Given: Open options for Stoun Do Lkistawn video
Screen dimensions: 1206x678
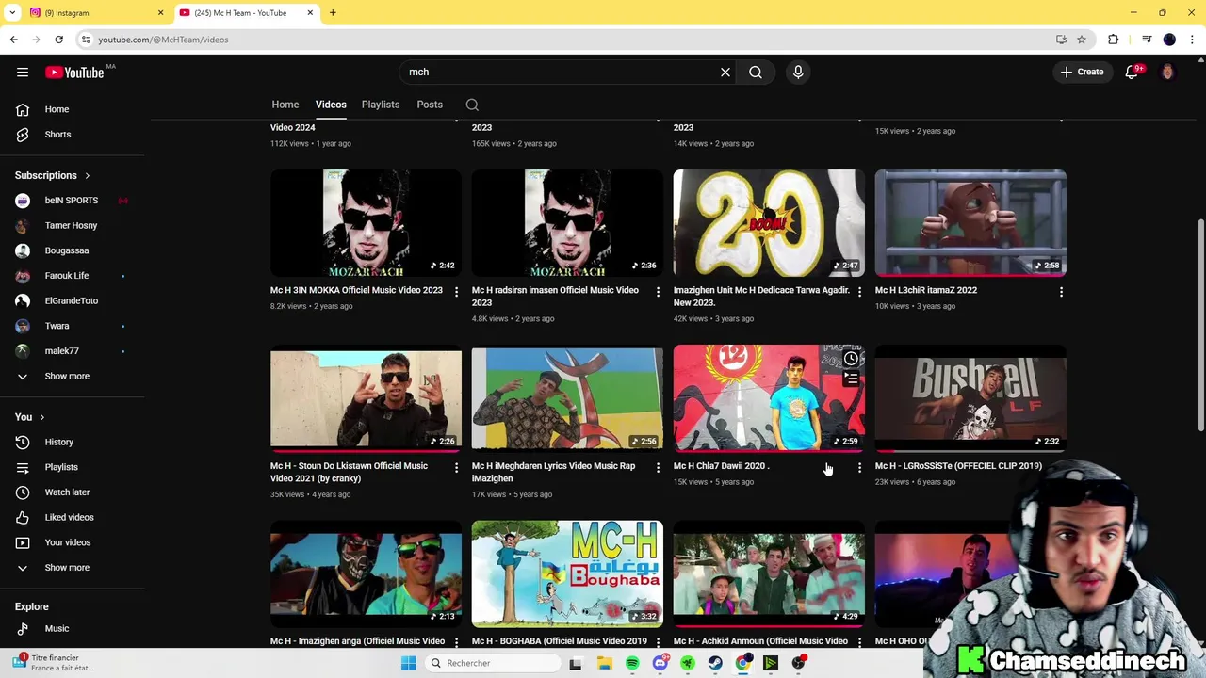Looking at the screenshot, I should pyautogui.click(x=456, y=468).
